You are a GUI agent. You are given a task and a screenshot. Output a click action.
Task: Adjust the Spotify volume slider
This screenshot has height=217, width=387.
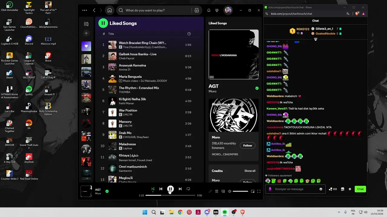pyautogui.click(x=240, y=191)
